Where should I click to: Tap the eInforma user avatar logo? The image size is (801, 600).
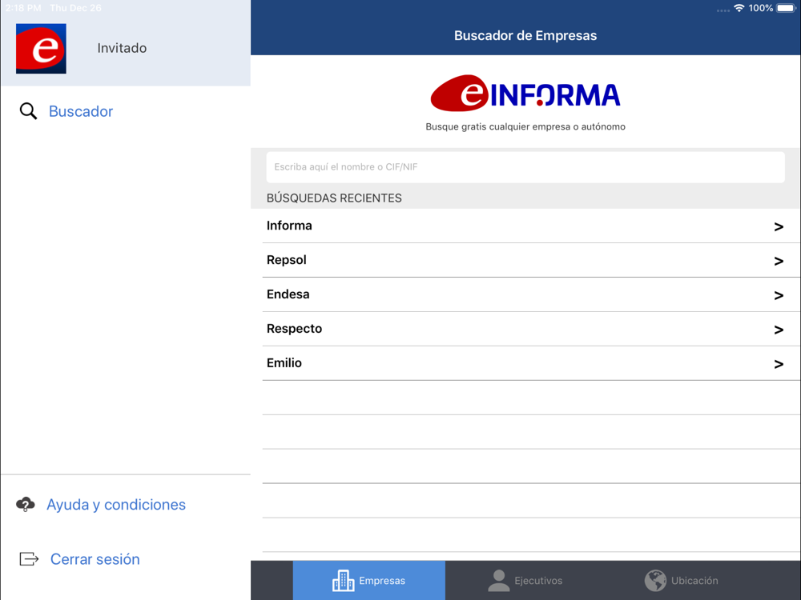[x=41, y=49]
